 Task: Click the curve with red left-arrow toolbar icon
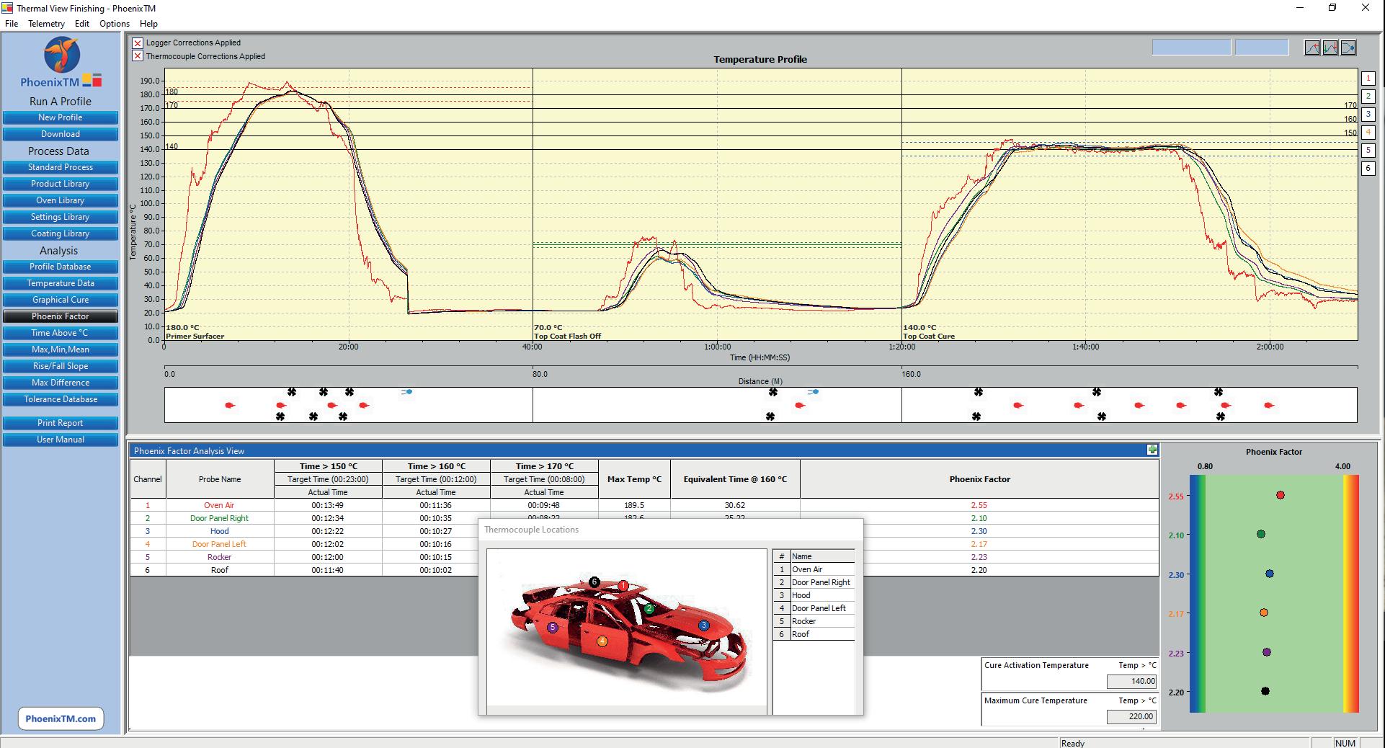pos(1312,48)
